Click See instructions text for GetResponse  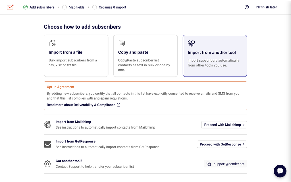(x=107, y=147)
